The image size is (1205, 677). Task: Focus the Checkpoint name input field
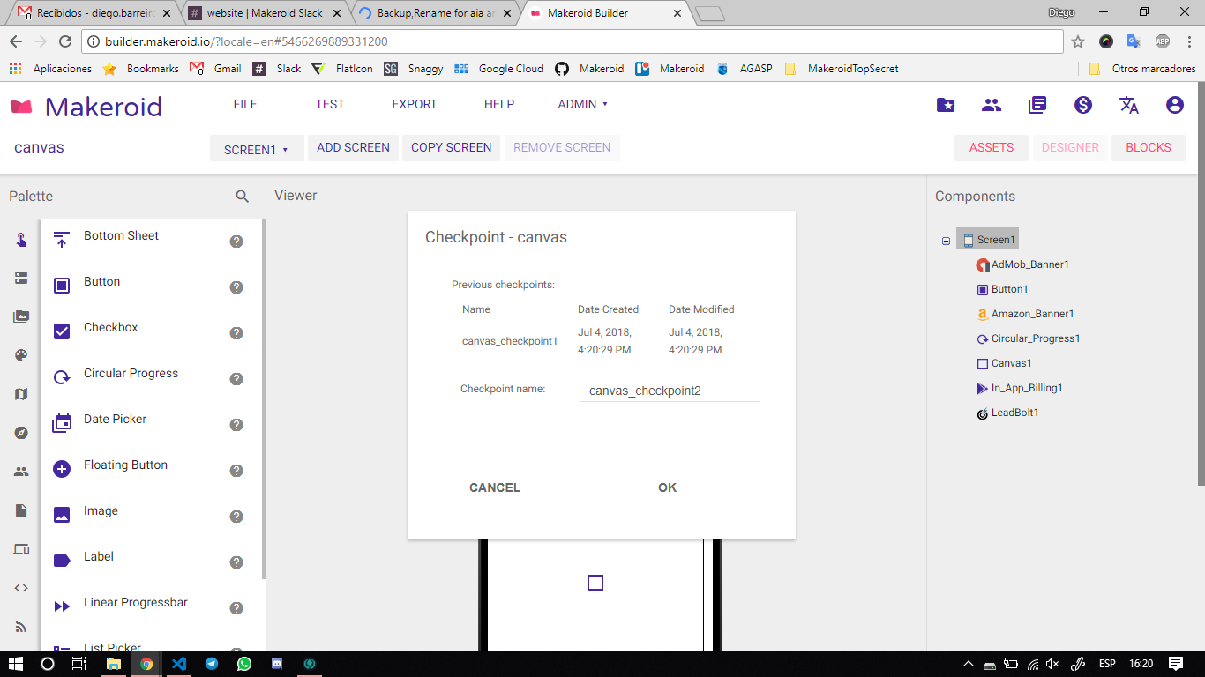(670, 391)
